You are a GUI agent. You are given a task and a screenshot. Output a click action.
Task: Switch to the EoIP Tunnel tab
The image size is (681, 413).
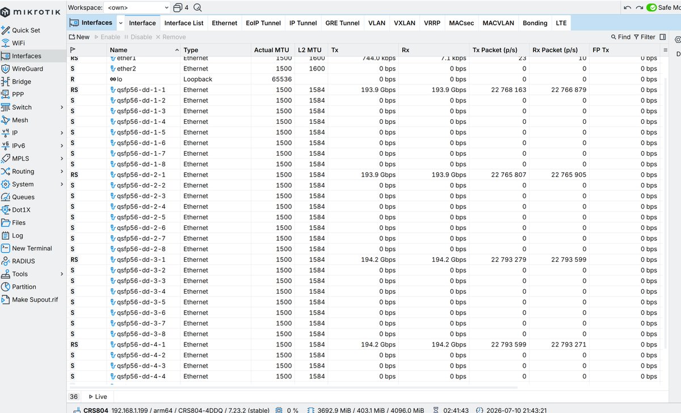[263, 23]
